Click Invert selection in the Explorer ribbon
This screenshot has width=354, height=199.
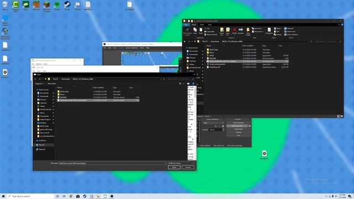(x=291, y=34)
